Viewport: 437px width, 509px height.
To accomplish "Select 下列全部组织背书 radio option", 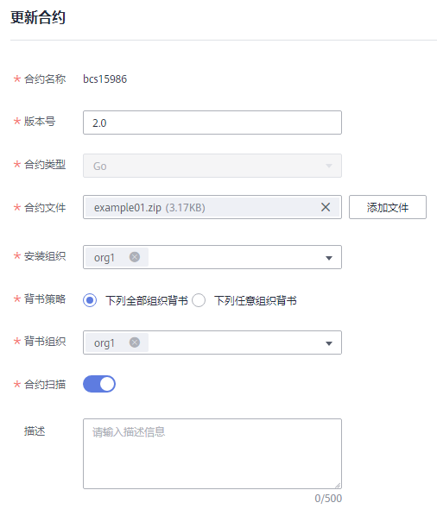I will pos(90,300).
